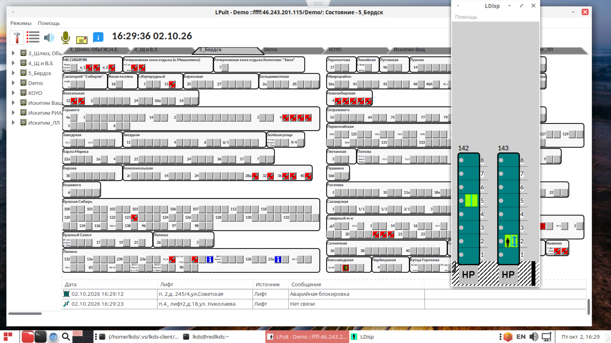Open network display icon in system tray

(547, 337)
